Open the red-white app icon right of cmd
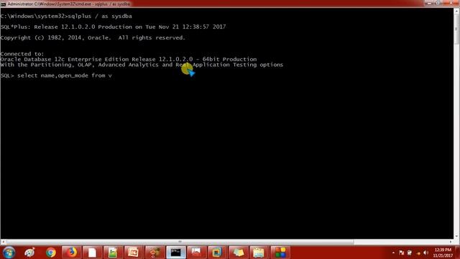Screen dimensions: 460x259 coord(196,253)
